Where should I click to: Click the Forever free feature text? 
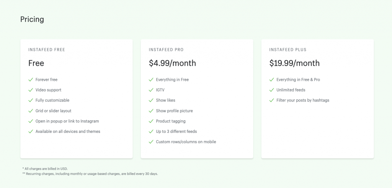(x=46, y=80)
